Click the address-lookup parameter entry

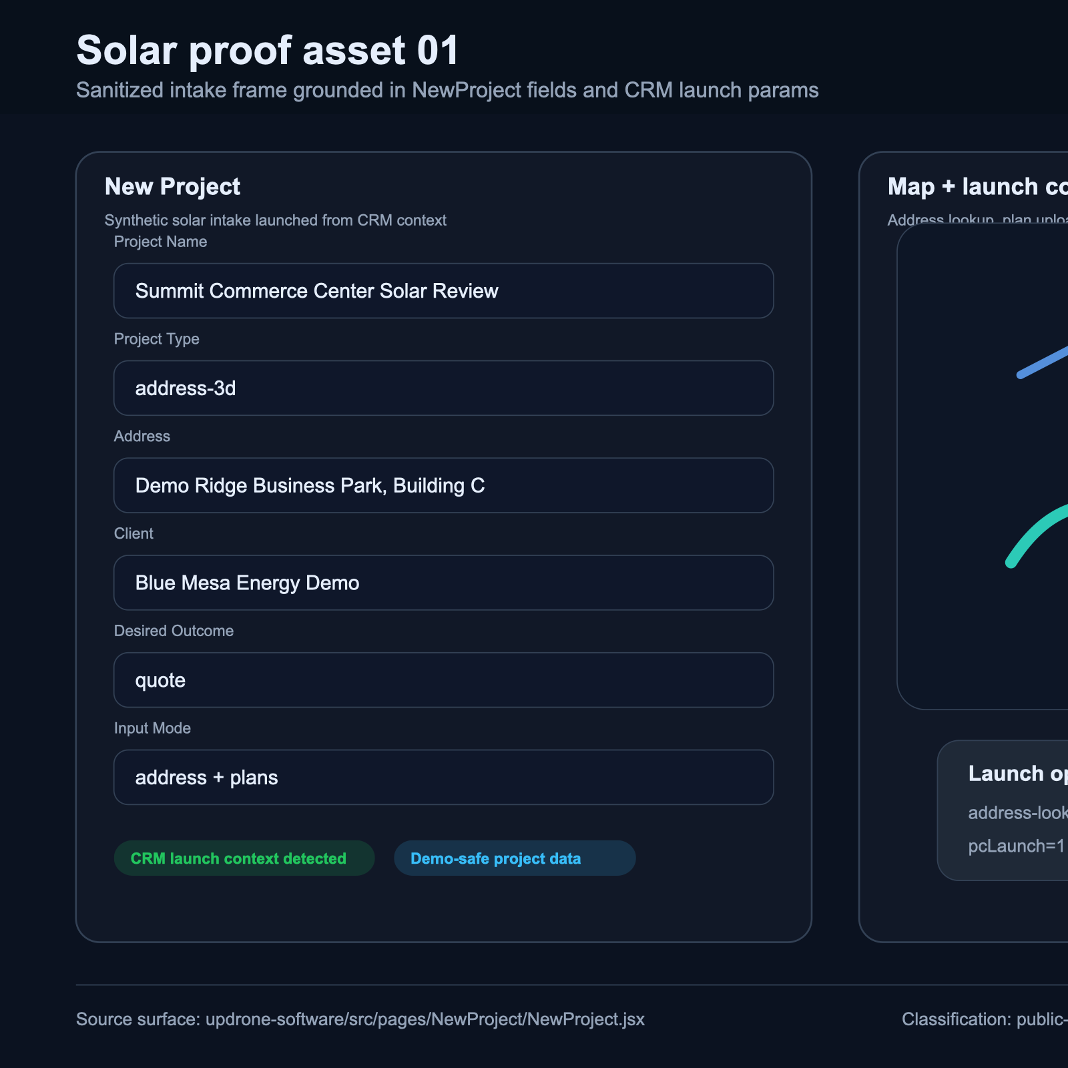coord(1015,813)
